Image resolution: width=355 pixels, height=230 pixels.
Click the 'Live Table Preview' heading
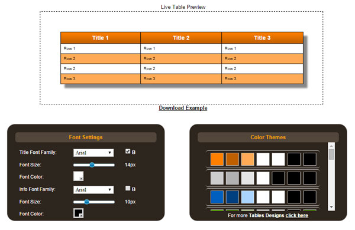pyautogui.click(x=183, y=7)
